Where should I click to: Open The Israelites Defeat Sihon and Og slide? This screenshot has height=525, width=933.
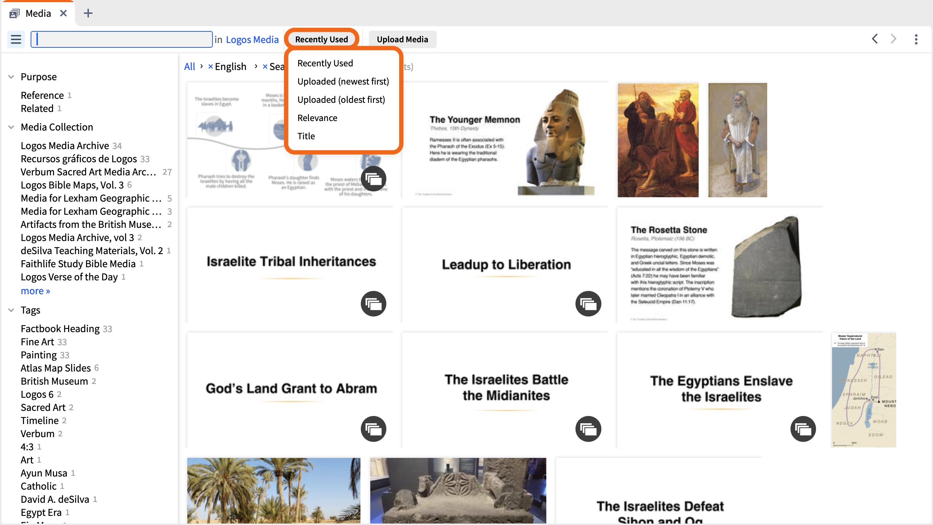(x=659, y=490)
